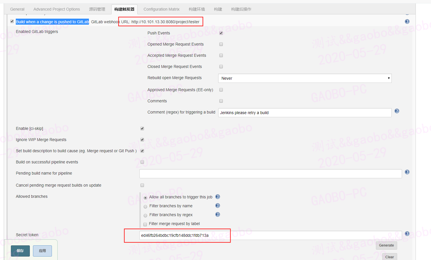Open help for pending build name

[x=407, y=172]
